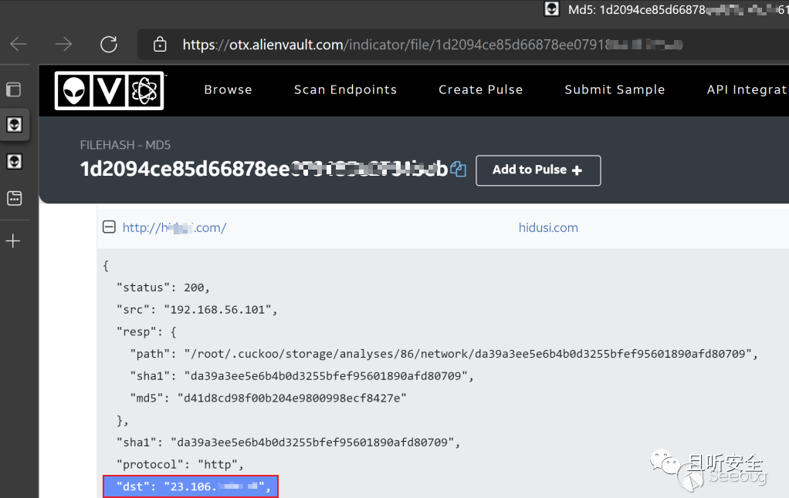The height and width of the screenshot is (498, 789).
Task: Click the "protocol": "http" line
Action: tap(180, 464)
